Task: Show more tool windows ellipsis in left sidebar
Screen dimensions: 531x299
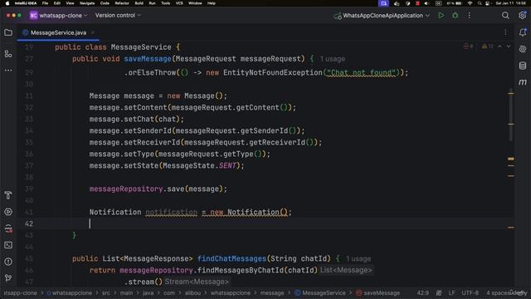Action: (8, 70)
